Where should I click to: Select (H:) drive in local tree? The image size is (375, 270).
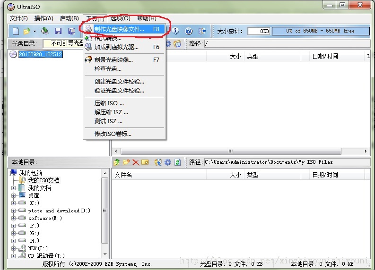[34, 241]
